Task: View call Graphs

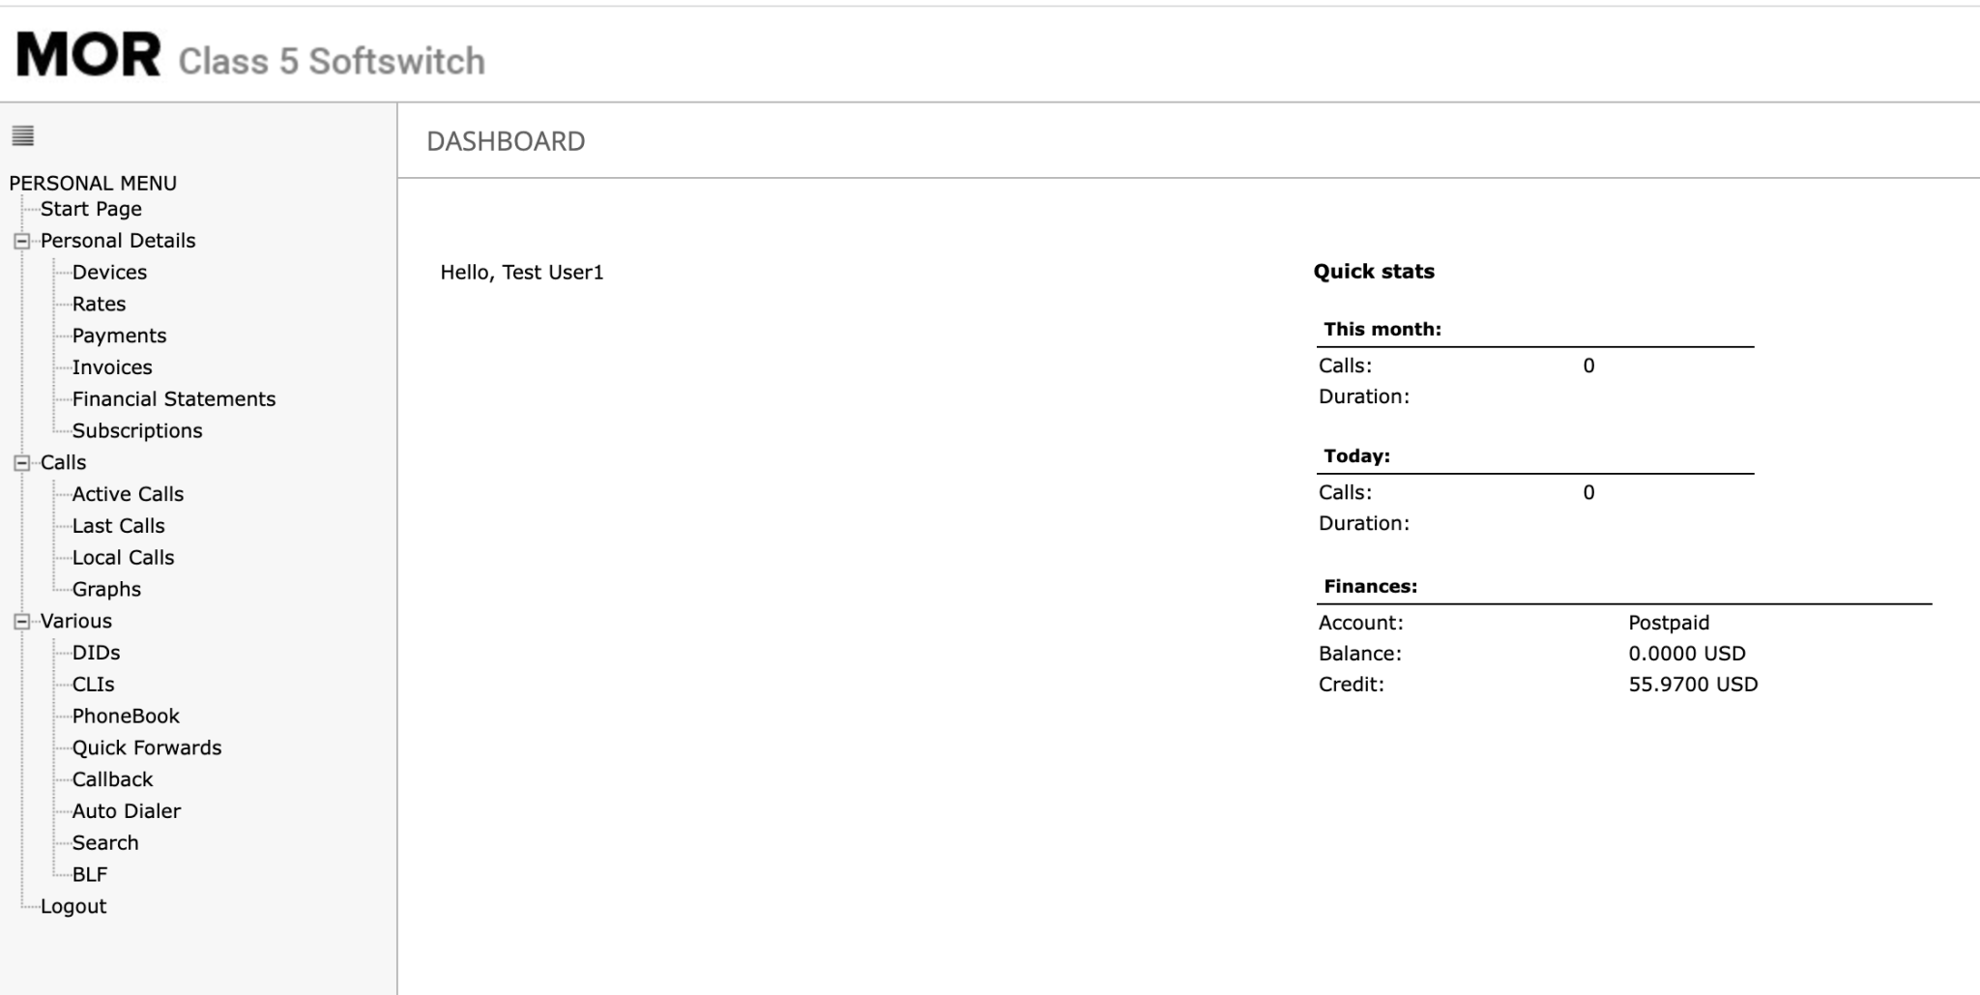Action: coord(107,588)
